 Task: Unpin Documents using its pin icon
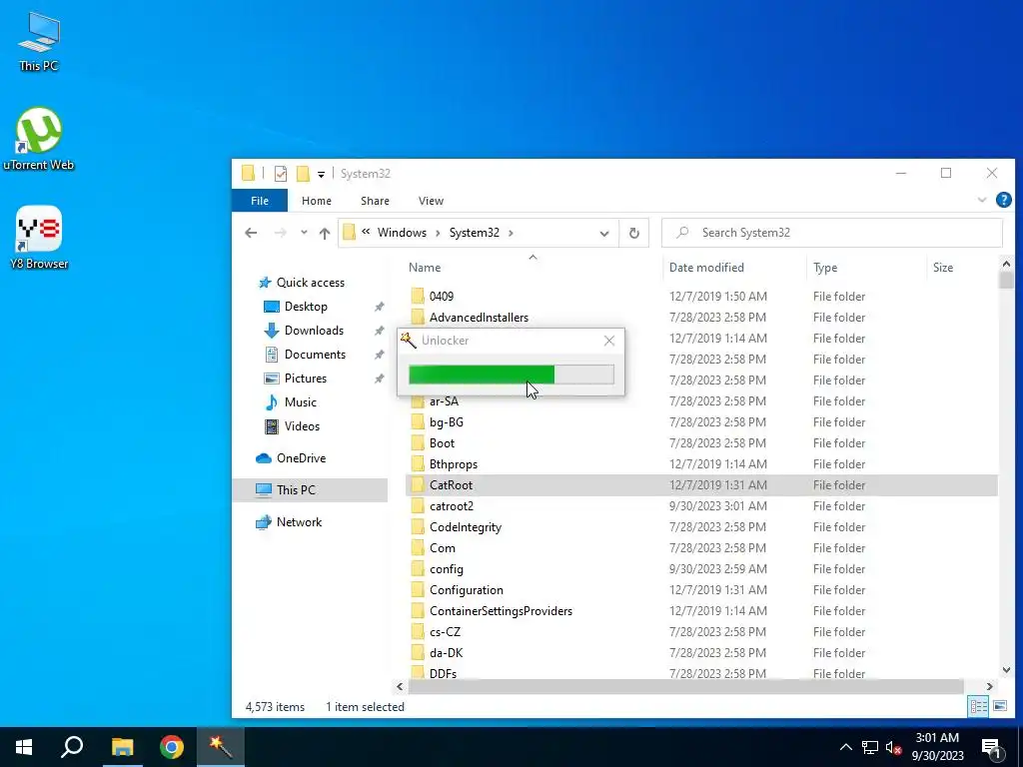coord(379,356)
